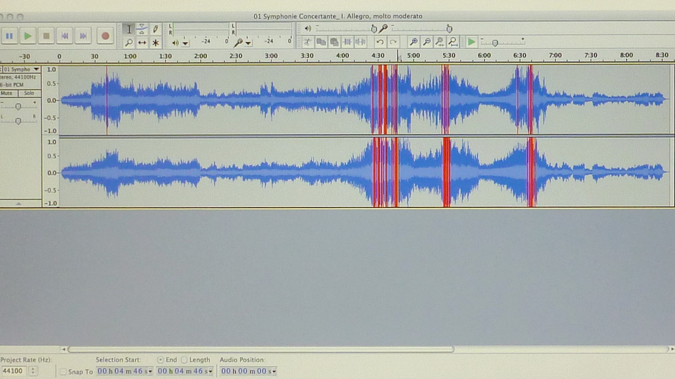
Task: Click the Undo arrow icon
Action: [x=380, y=42]
